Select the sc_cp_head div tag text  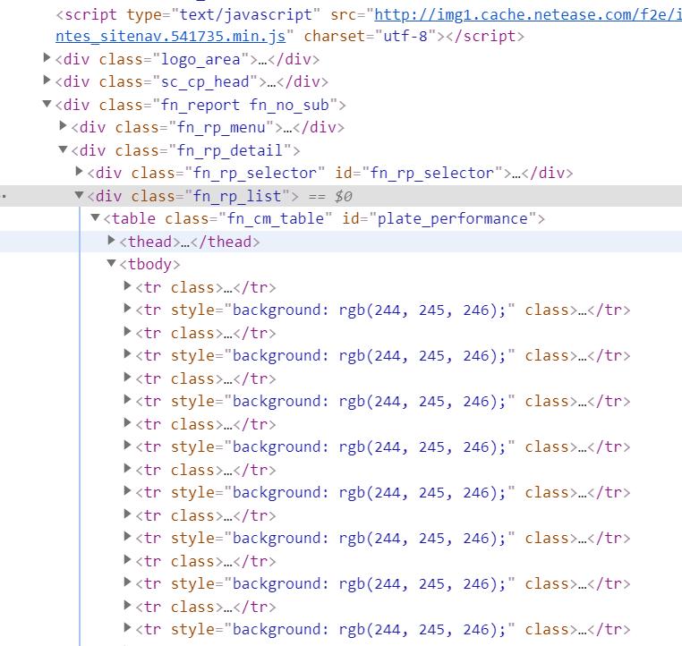coord(192,81)
